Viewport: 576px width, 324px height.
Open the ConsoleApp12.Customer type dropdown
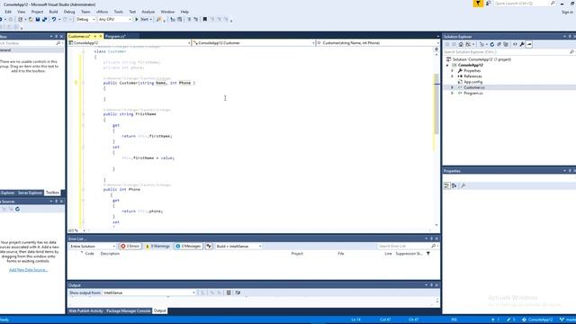(x=254, y=43)
